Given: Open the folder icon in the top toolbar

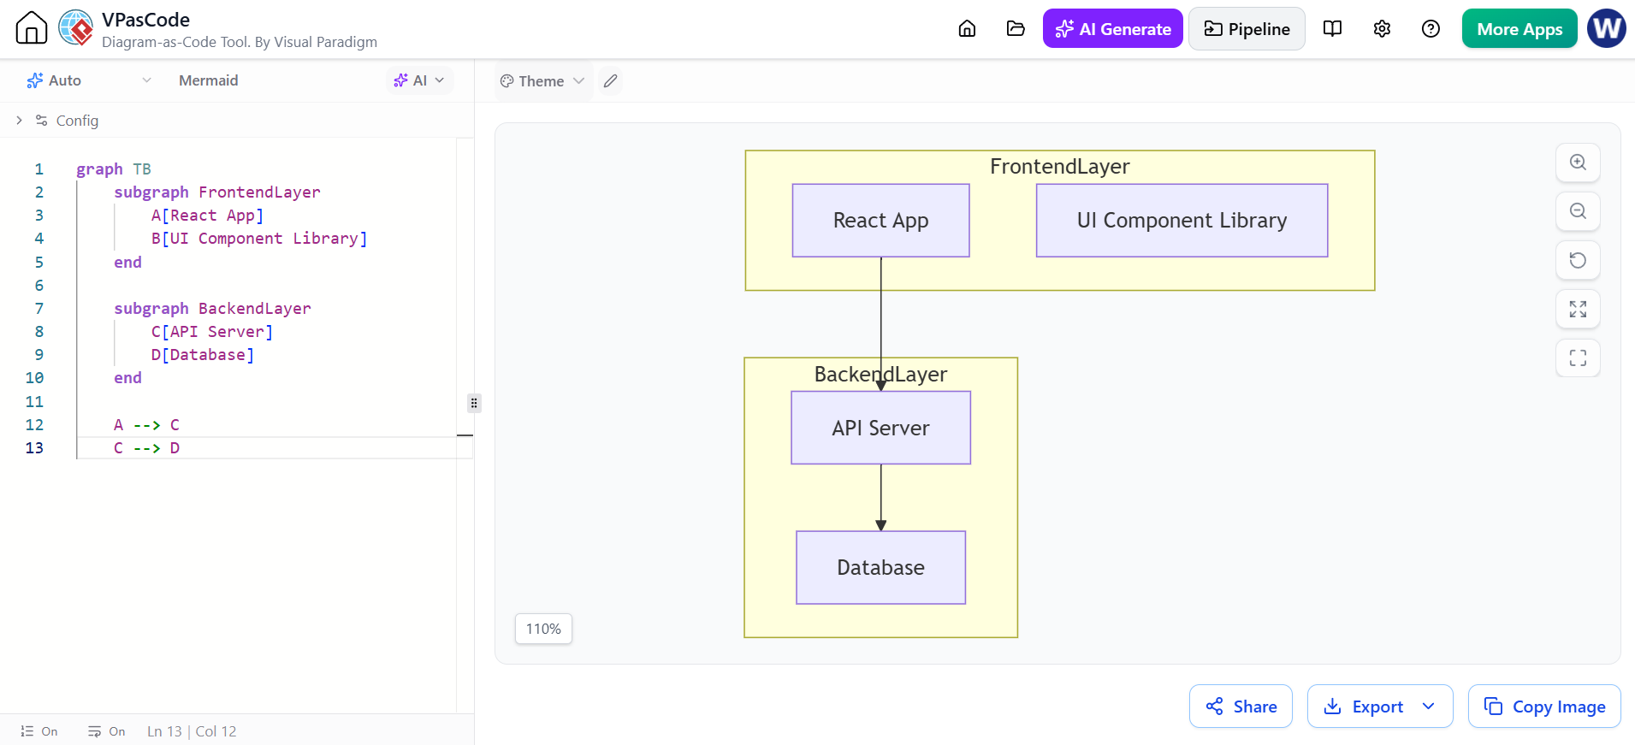Looking at the screenshot, I should (1016, 29).
